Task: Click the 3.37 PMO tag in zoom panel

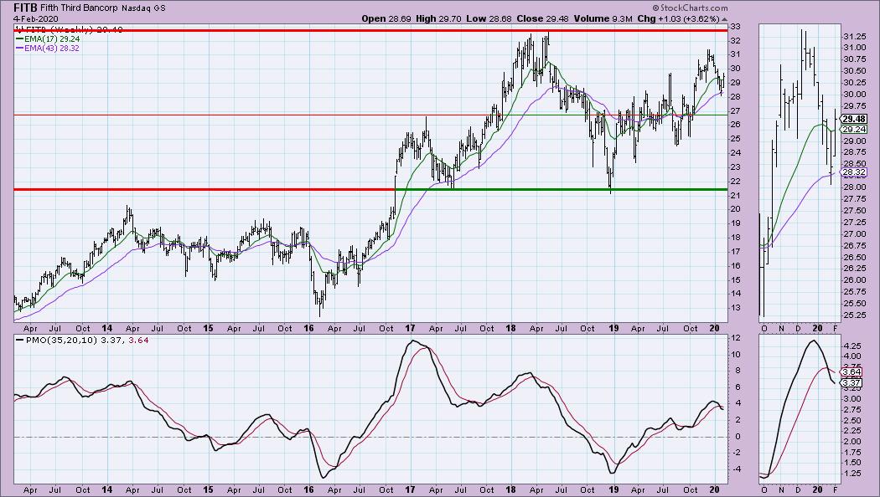Action: (x=851, y=382)
